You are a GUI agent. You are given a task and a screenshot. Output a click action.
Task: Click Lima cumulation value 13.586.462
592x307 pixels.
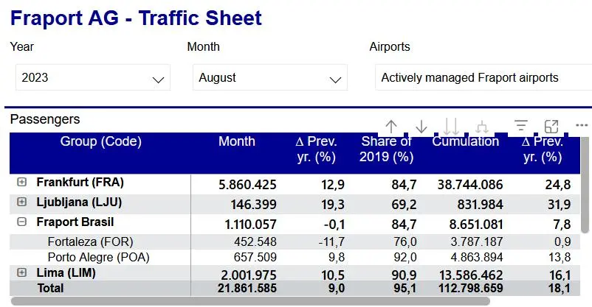point(471,275)
